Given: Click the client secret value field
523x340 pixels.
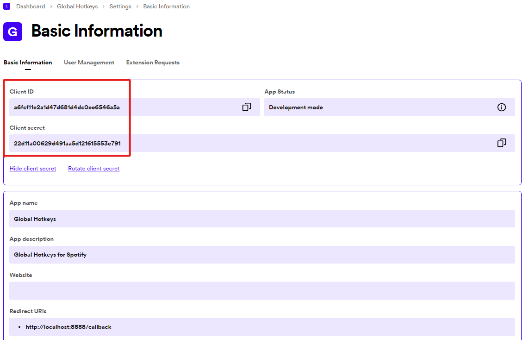Looking at the screenshot, I should click(x=262, y=143).
